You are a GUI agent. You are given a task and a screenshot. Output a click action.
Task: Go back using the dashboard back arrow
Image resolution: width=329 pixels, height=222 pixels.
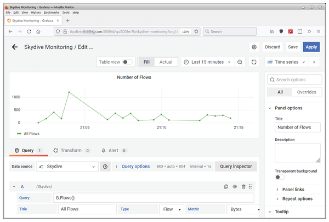[15, 47]
